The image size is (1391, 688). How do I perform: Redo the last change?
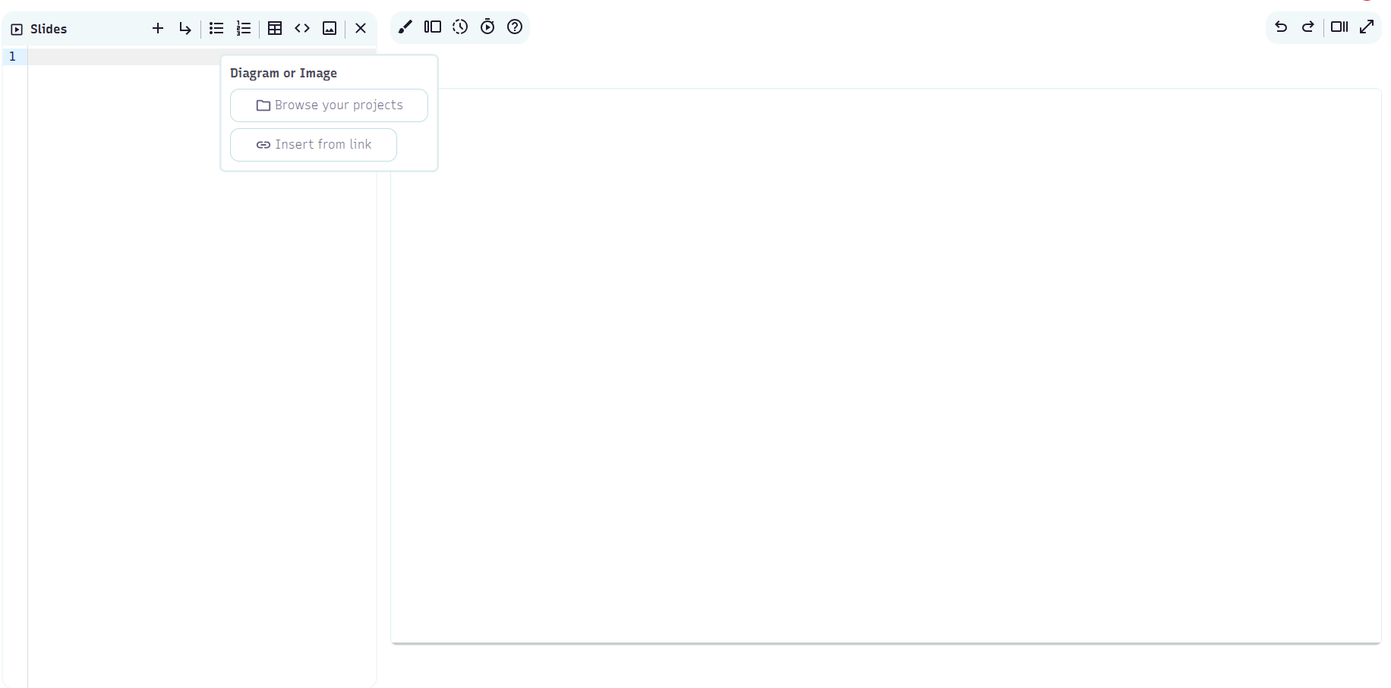[x=1308, y=27]
